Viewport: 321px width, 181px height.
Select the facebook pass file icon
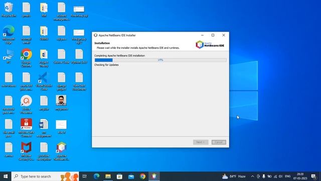click(9, 105)
